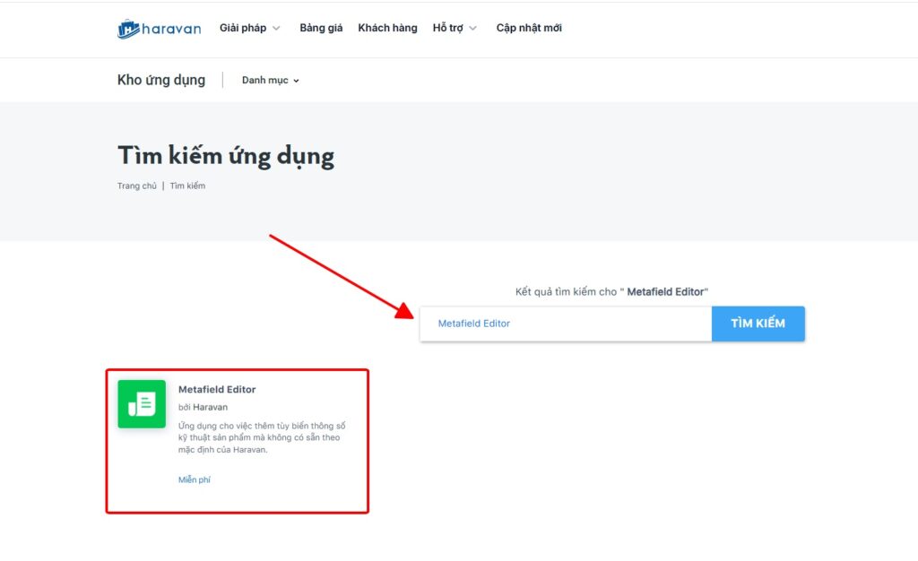The width and height of the screenshot is (918, 561).
Task: Expand the Giải pháp menu
Action: (x=243, y=28)
